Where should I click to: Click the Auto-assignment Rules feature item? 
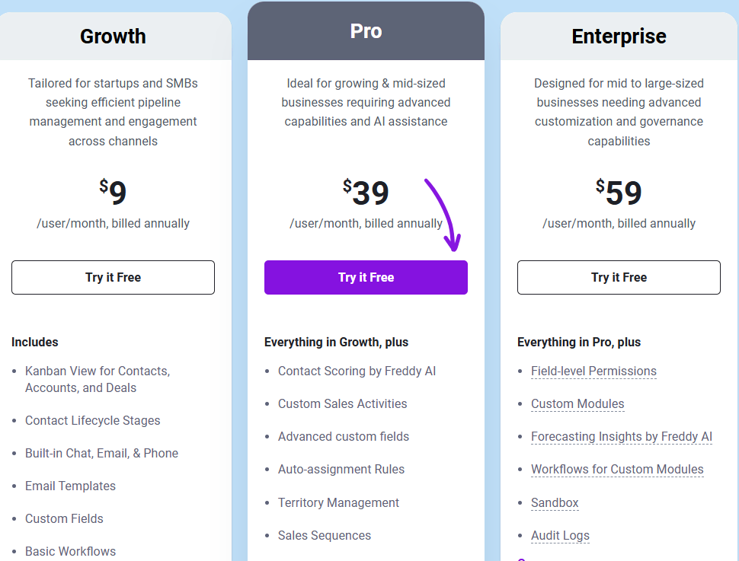click(x=341, y=470)
